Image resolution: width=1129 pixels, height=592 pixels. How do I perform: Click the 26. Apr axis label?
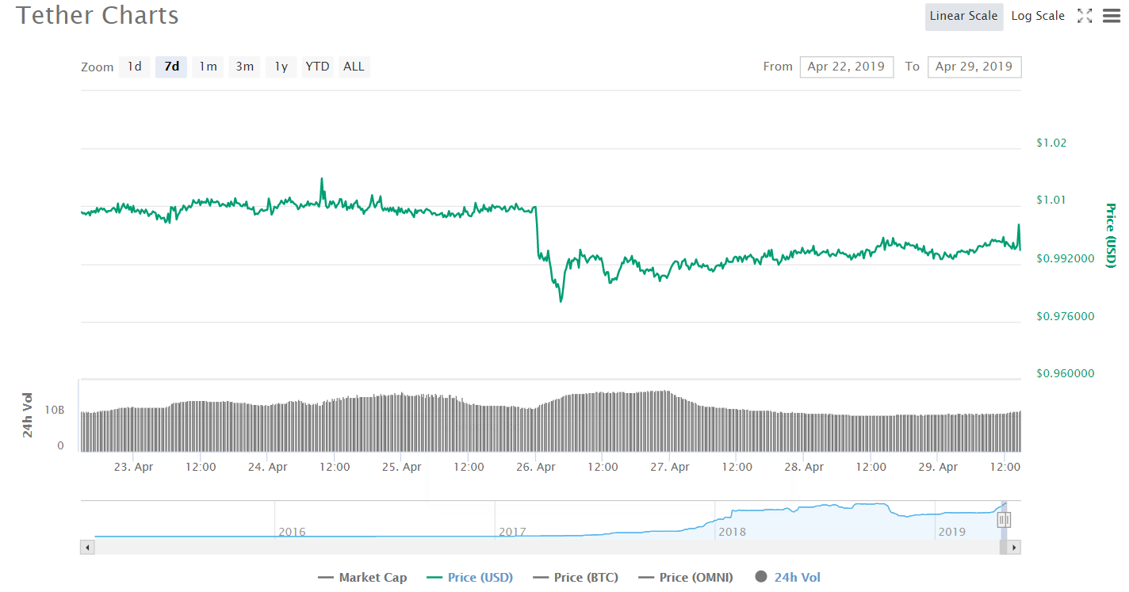click(535, 467)
